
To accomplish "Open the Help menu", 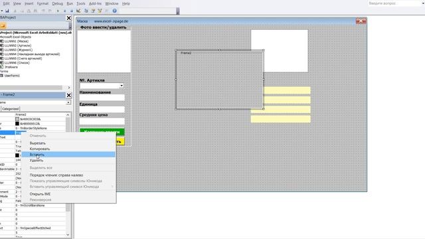I will pos(126,3).
